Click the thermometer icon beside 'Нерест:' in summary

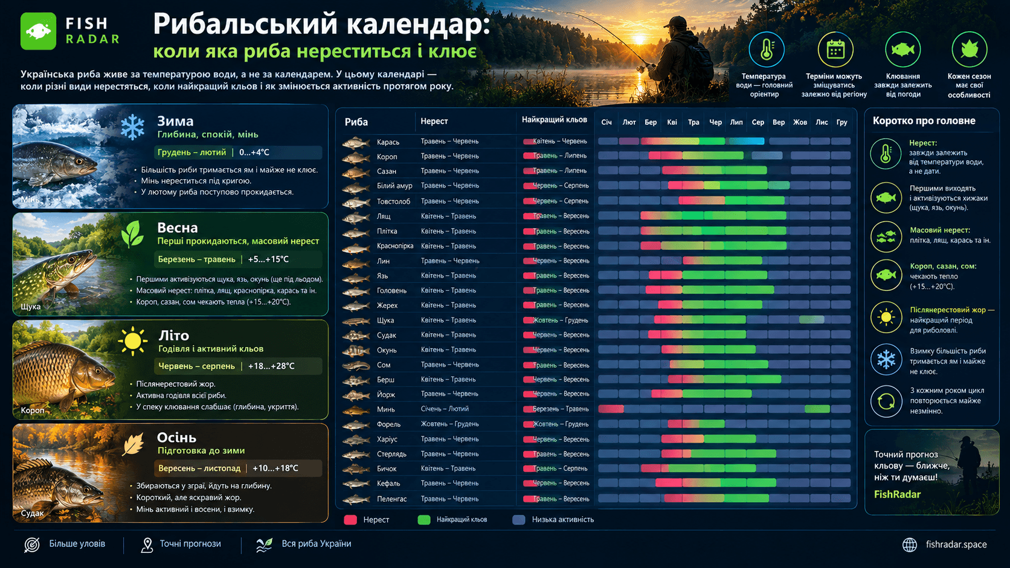886,153
